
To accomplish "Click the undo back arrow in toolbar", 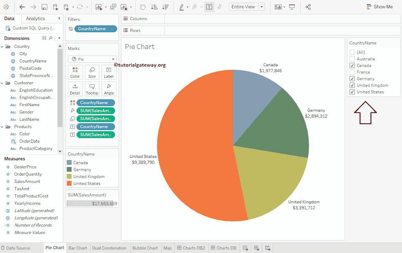I will click(22, 7).
